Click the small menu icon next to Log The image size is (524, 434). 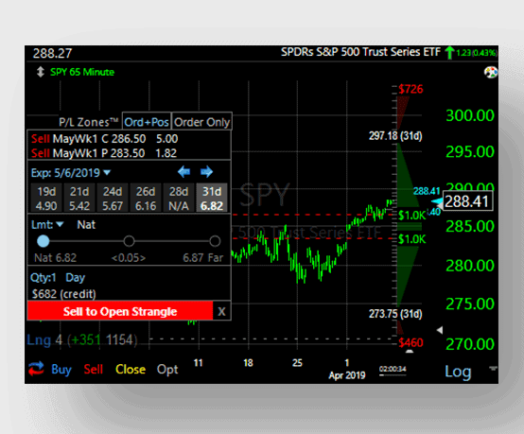pyautogui.click(x=493, y=368)
